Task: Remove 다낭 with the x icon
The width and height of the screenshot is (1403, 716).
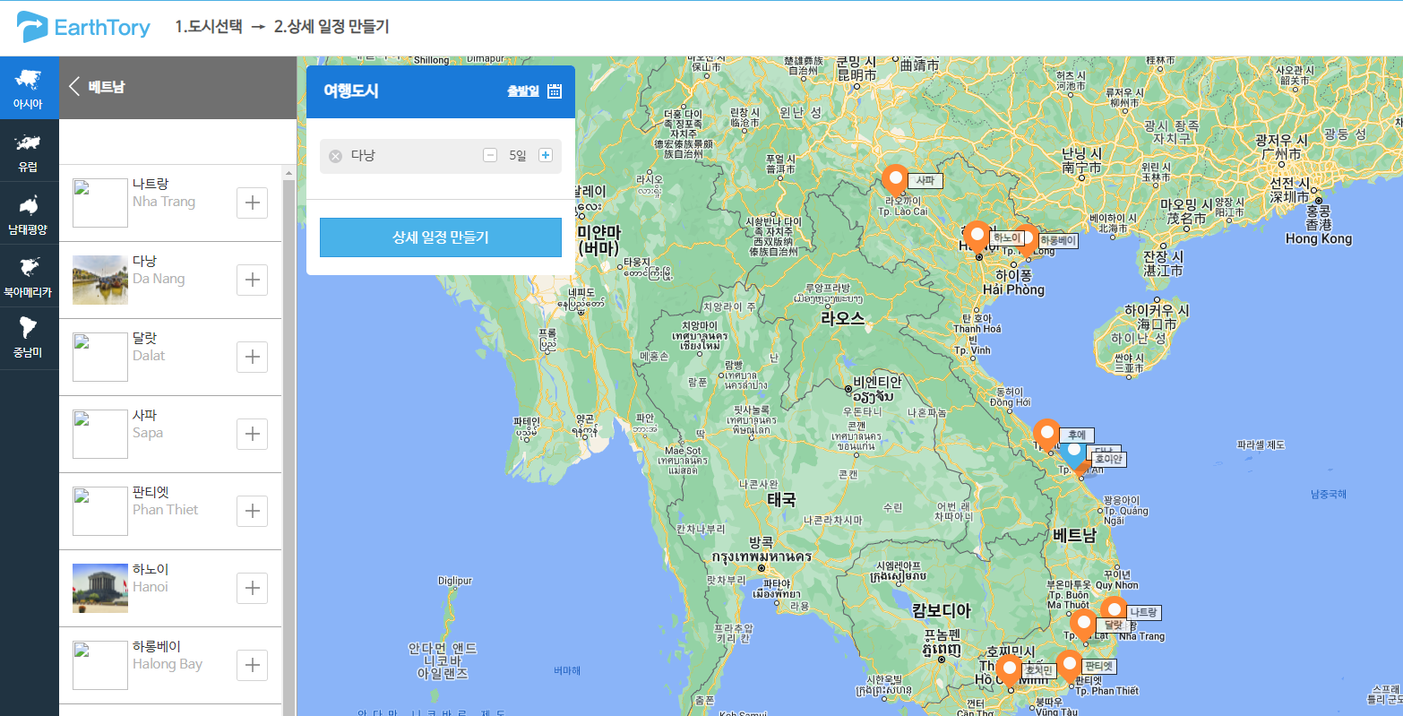Action: [x=335, y=156]
